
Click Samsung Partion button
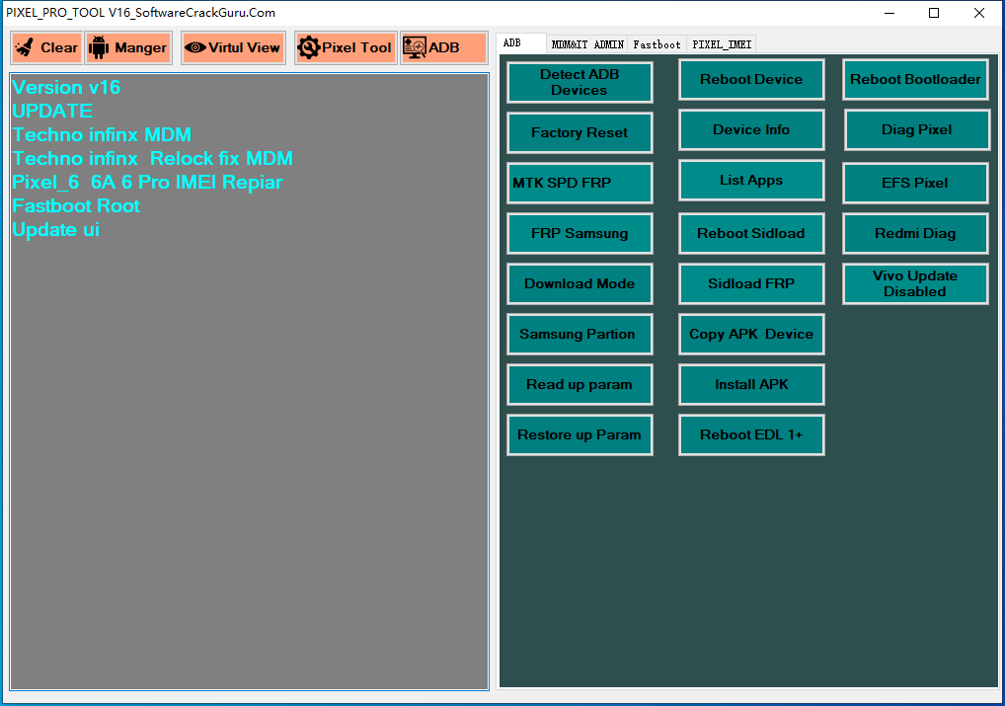(x=580, y=334)
